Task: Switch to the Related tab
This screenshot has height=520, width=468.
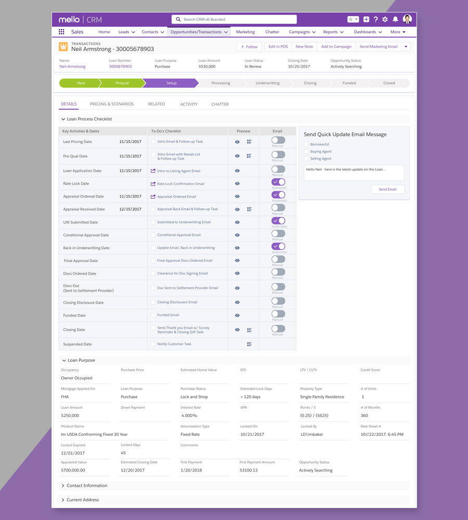Action: click(x=156, y=104)
